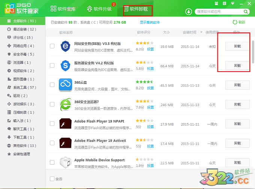Check Adobe Flash Player 19 ActiveX checkbox
Screen dimensions: 255x189
(52, 143)
